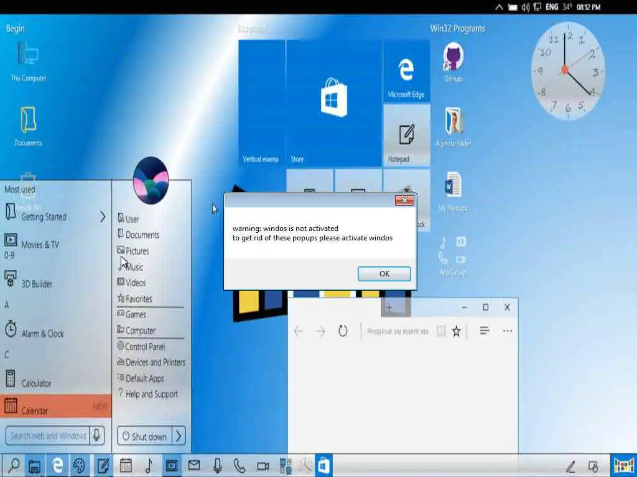
Task: Open Control Panel in the start menu
Action: [x=141, y=347]
